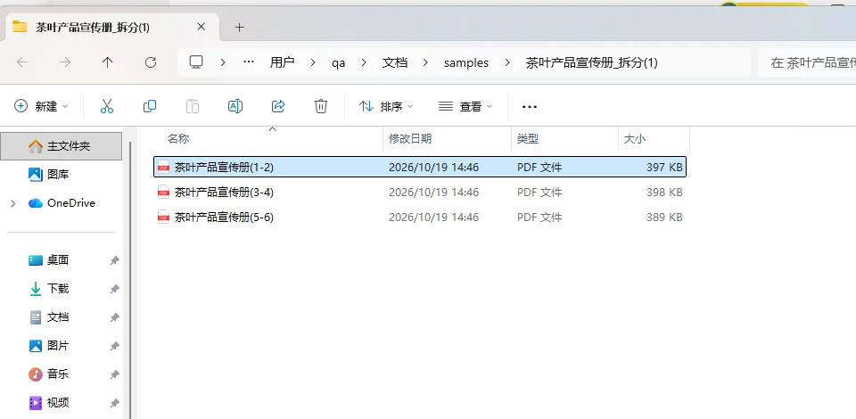856x419 pixels.
Task: Open the 排序 sort dropdown
Action: pyautogui.click(x=386, y=106)
